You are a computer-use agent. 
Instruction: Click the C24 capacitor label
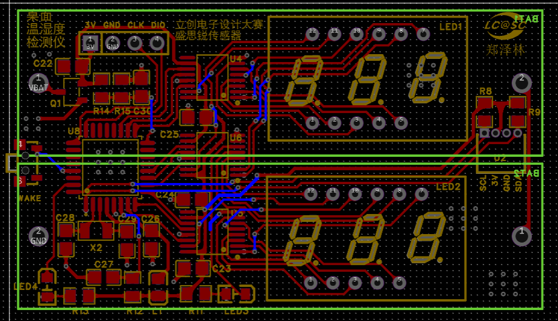pos(165,195)
